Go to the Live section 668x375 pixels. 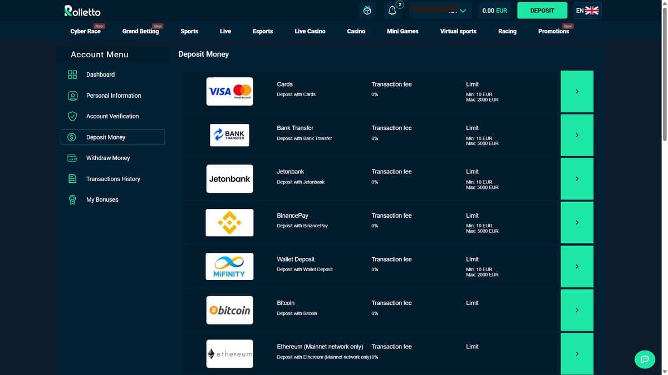[x=225, y=31]
